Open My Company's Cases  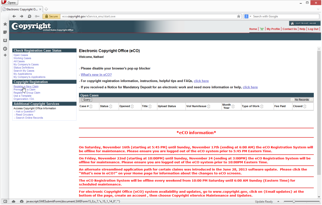click(x=26, y=64)
